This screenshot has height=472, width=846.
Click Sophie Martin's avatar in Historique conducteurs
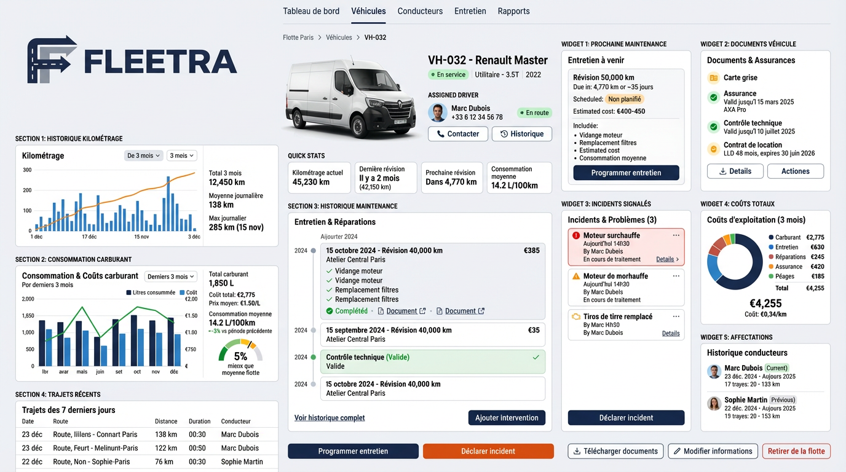click(x=714, y=403)
